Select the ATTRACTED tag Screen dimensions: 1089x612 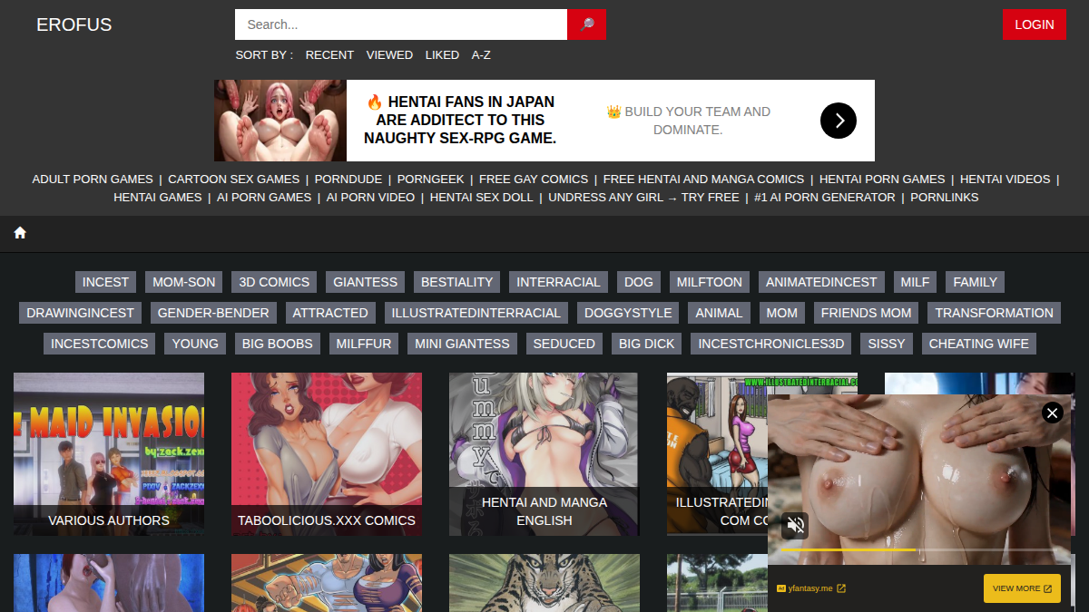click(330, 313)
